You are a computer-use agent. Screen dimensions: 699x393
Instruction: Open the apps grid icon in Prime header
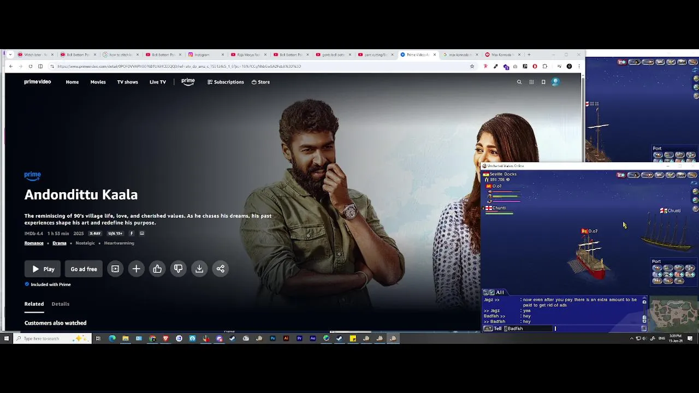pyautogui.click(x=531, y=82)
